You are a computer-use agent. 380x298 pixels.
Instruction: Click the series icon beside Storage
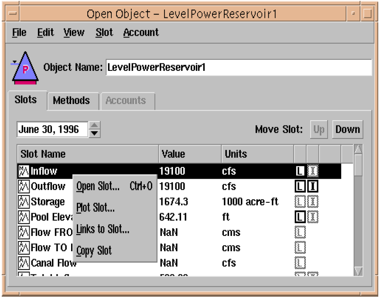pyautogui.click(x=23, y=202)
